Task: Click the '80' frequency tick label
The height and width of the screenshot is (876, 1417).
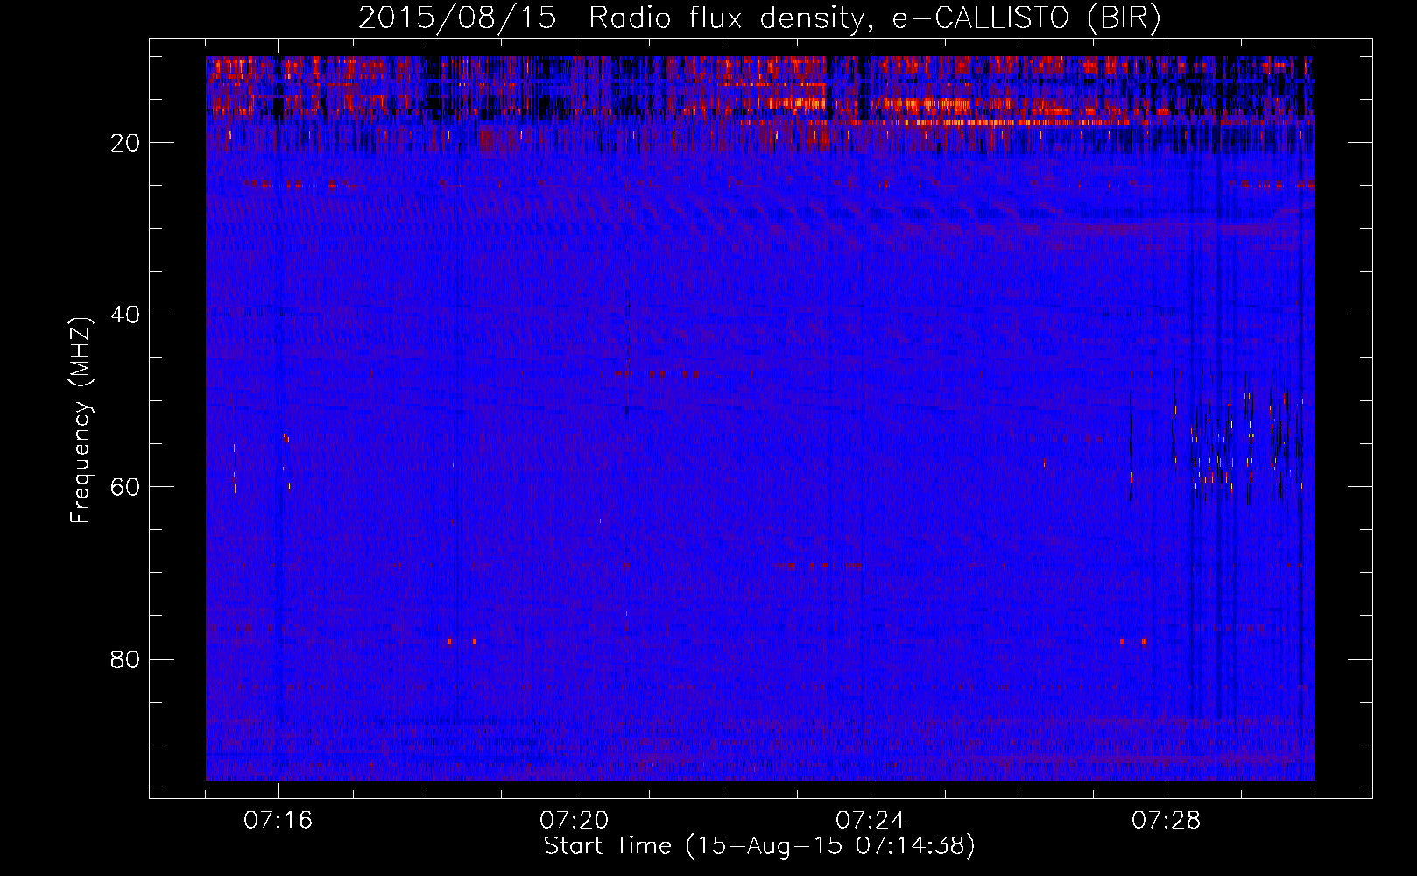Action: [125, 659]
